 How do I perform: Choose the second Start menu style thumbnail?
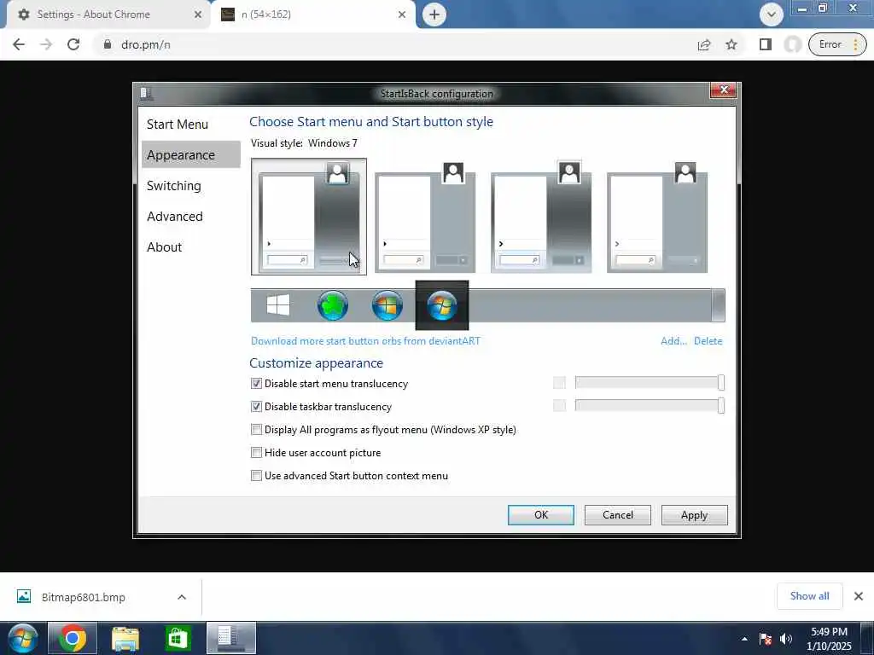pyautogui.click(x=425, y=217)
